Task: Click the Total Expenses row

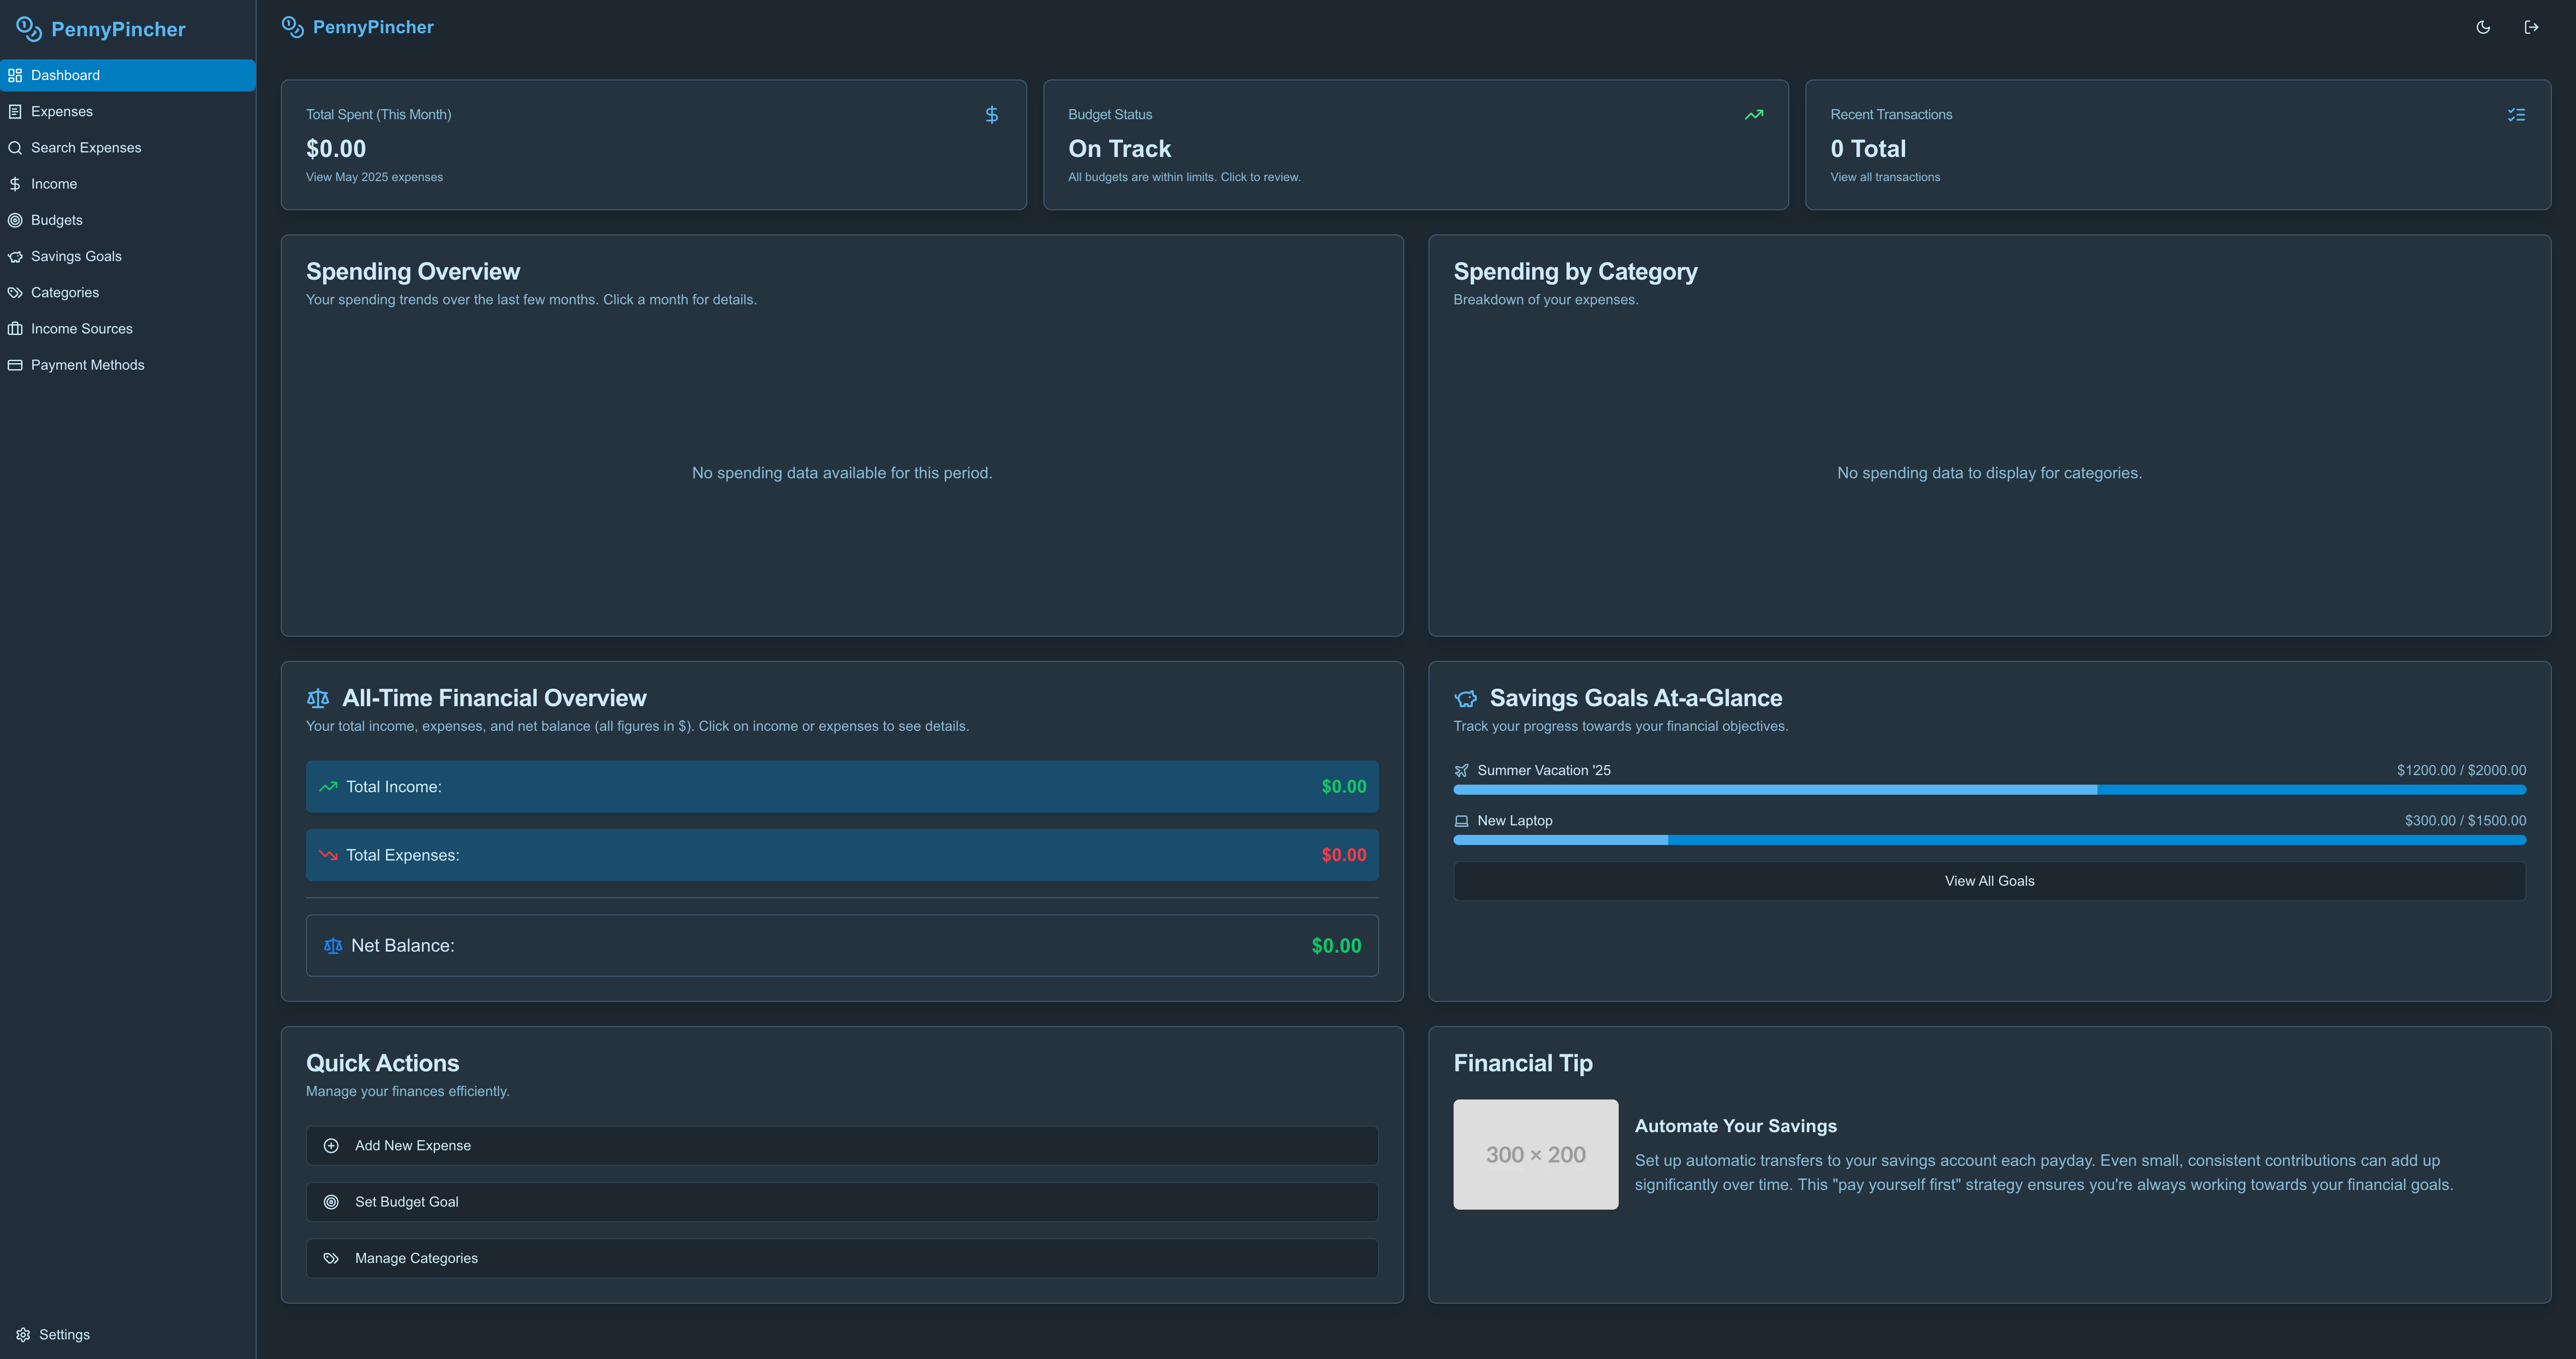Action: pos(842,855)
